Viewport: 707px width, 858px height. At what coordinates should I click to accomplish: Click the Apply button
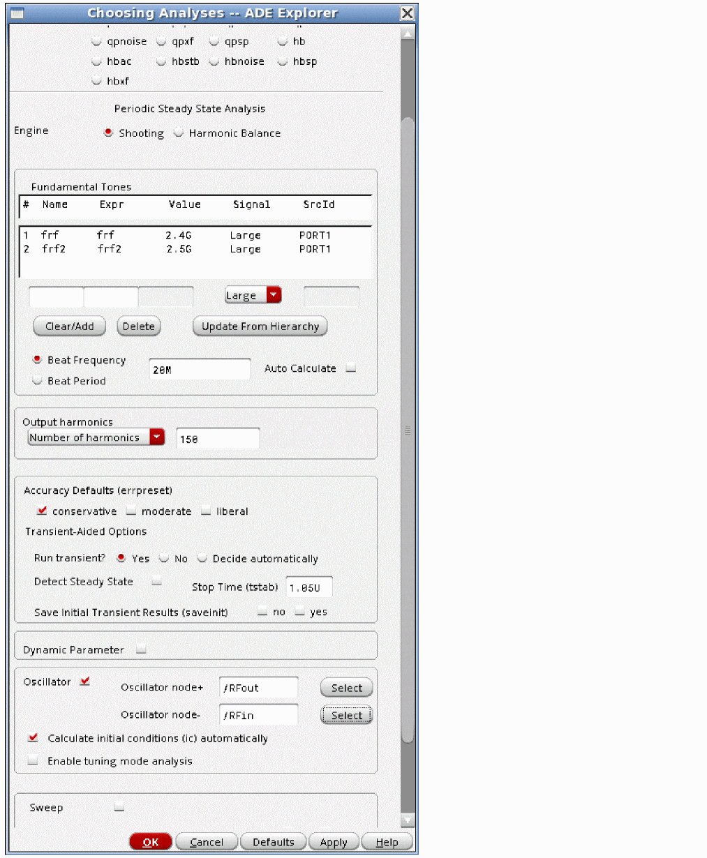pos(334,842)
